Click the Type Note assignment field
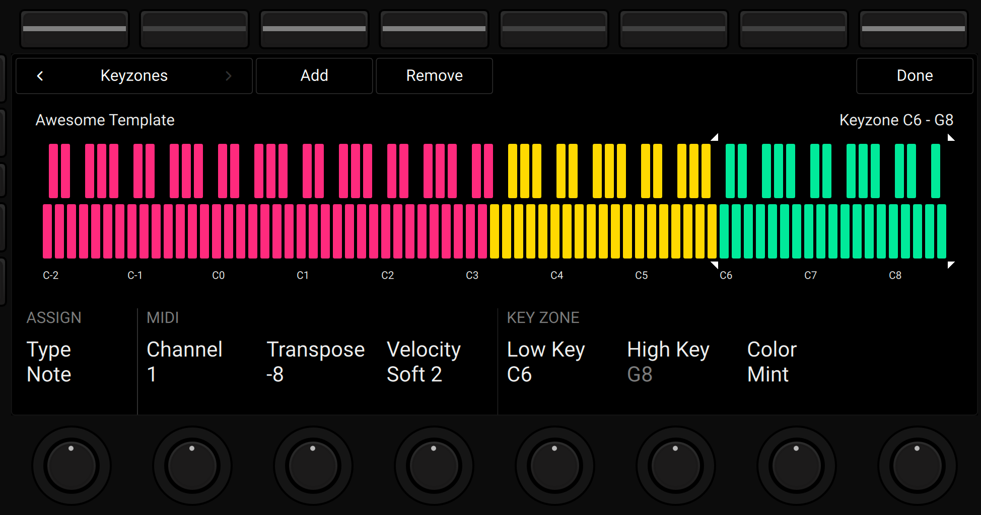Screen dimensions: 981x515 49,362
